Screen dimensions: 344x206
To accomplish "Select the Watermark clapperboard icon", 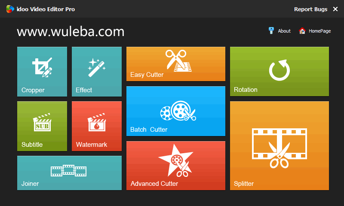I will click(96, 122).
